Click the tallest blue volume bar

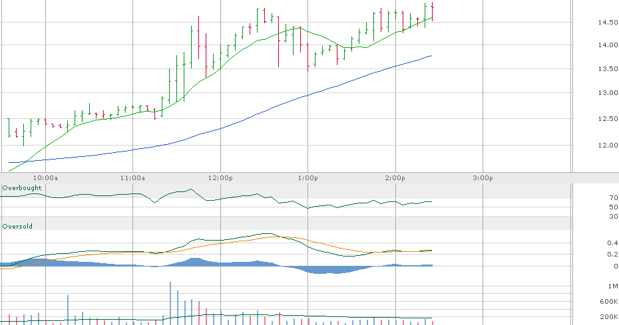tap(170, 303)
